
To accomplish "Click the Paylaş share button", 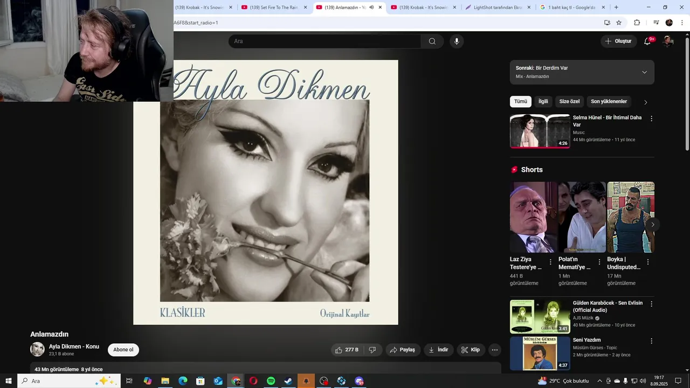I will [x=403, y=350].
